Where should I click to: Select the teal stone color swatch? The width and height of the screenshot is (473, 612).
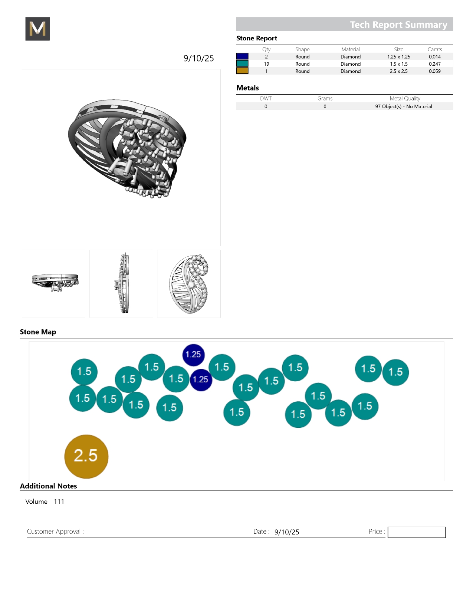pos(242,64)
